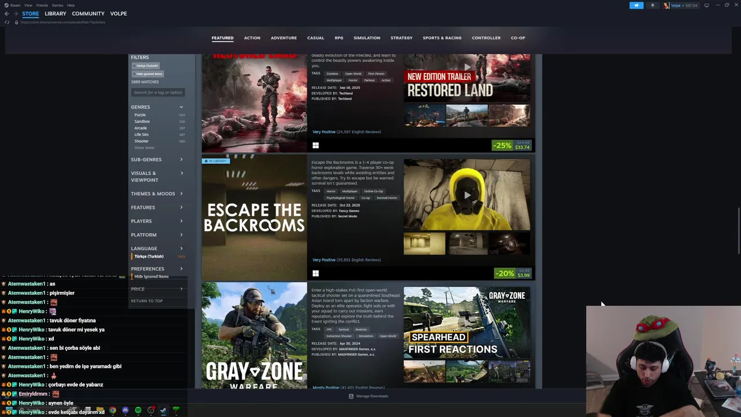Open the Friends menu
This screenshot has width=741, height=417.
click(42, 5)
